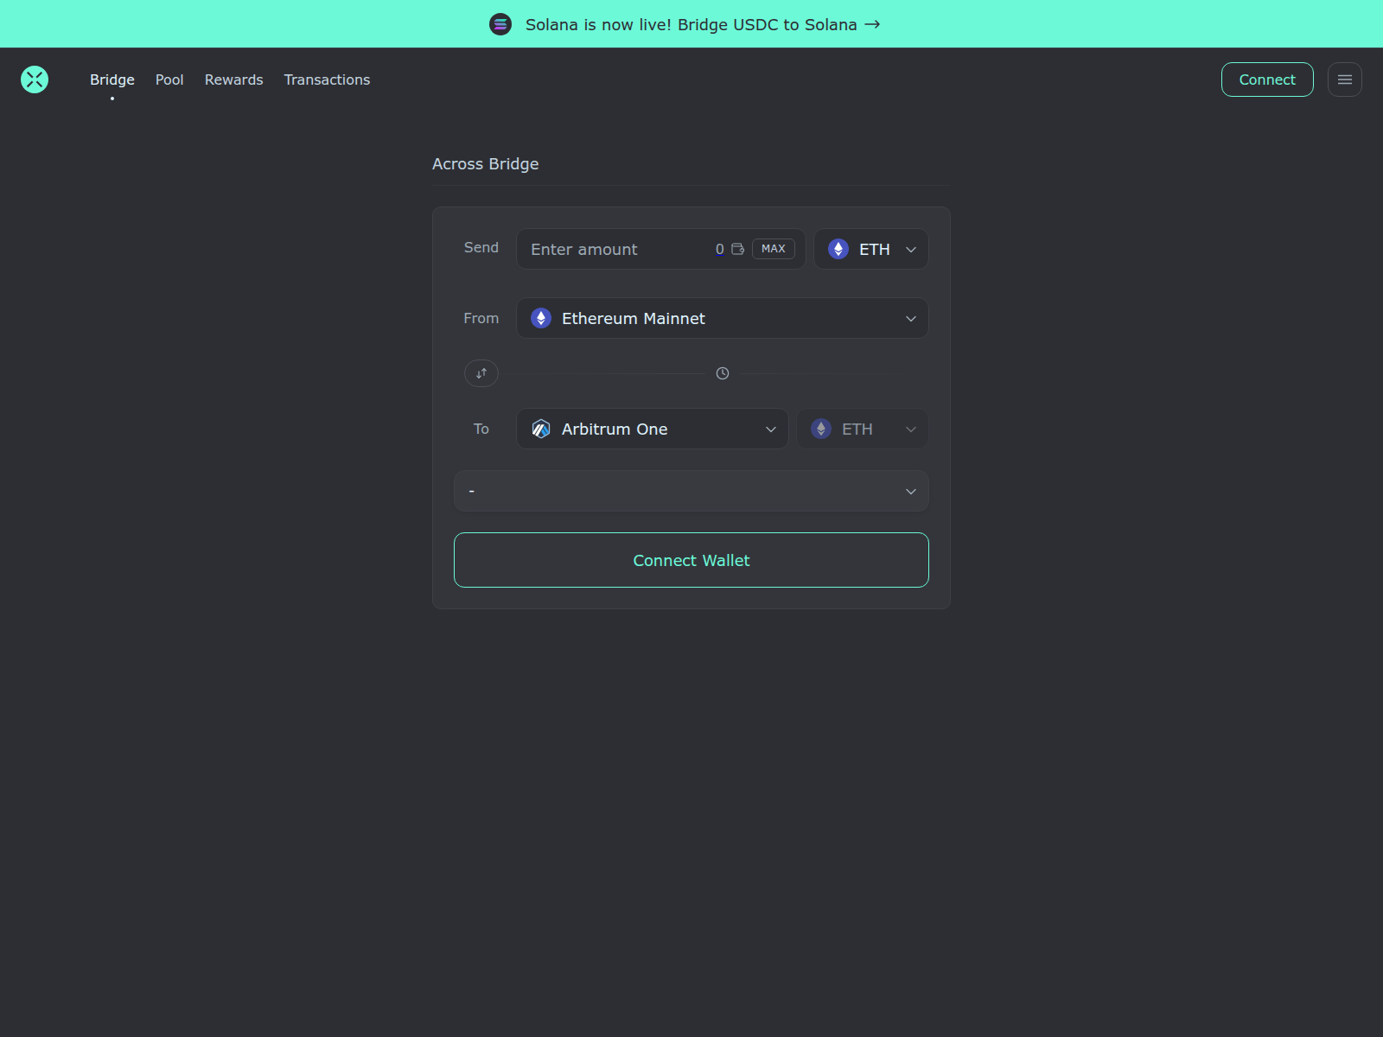Click the Ethereum icon in the ETH send token selector
The height and width of the screenshot is (1037, 1383).
click(838, 249)
